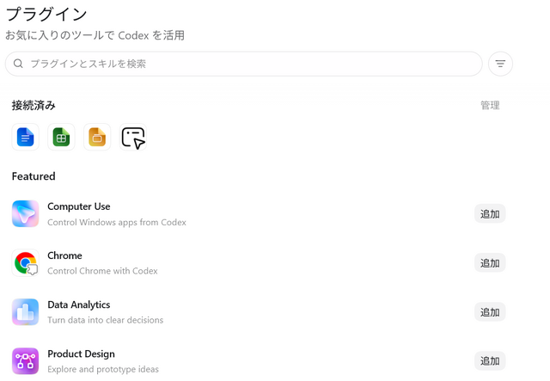
Task: Select the Chrome title text
Action: (64, 255)
